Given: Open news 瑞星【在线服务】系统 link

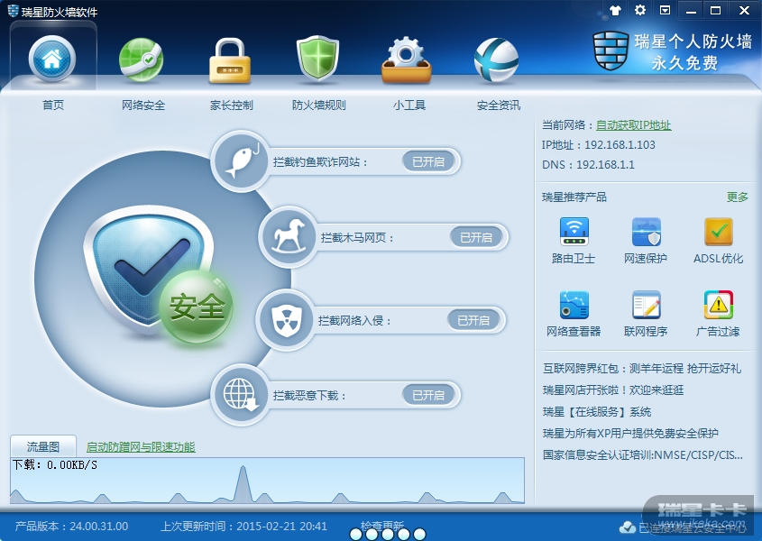Looking at the screenshot, I should [597, 412].
